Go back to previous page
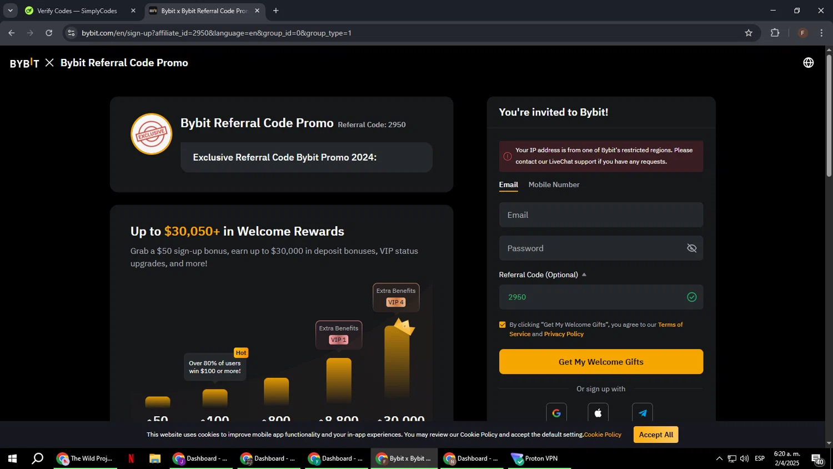The height and width of the screenshot is (469, 833). [x=12, y=33]
